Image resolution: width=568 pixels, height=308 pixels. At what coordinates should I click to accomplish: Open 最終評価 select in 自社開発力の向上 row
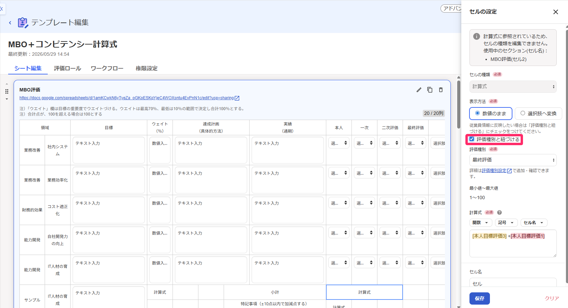point(416,233)
